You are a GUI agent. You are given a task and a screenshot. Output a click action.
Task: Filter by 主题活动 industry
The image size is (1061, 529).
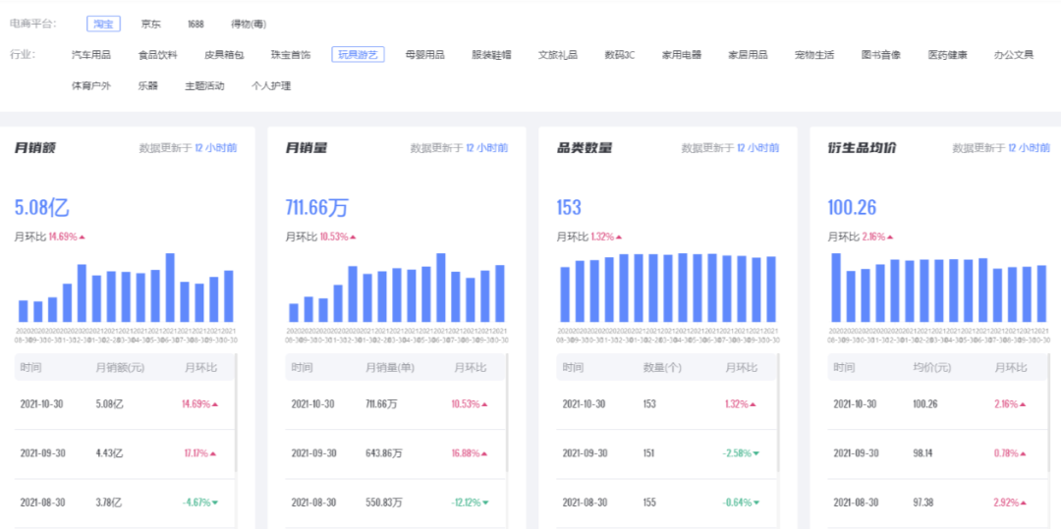204,85
